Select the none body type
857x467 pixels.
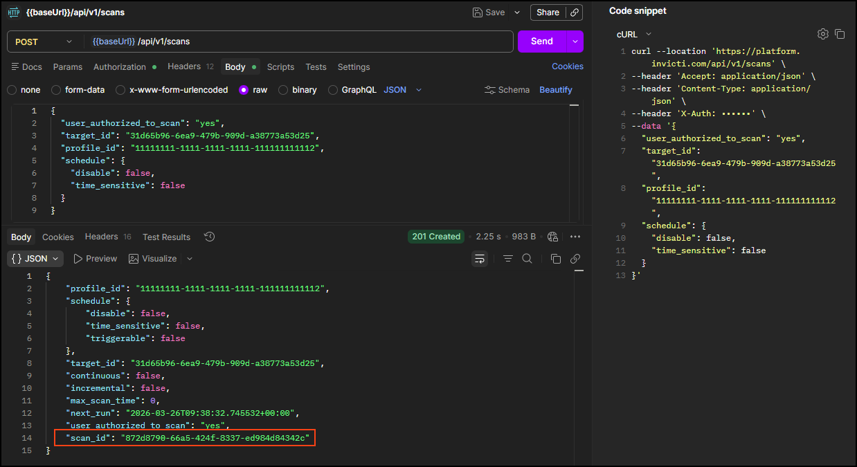point(12,90)
